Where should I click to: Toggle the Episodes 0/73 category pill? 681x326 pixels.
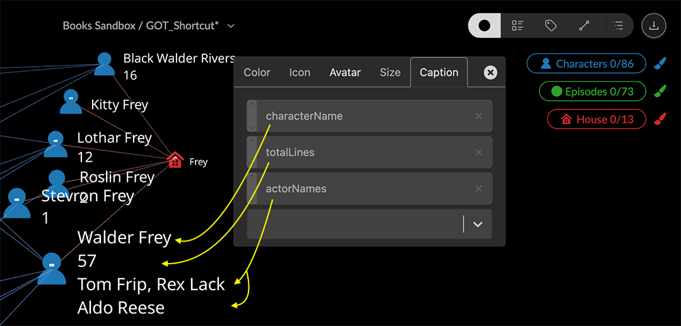(x=592, y=92)
